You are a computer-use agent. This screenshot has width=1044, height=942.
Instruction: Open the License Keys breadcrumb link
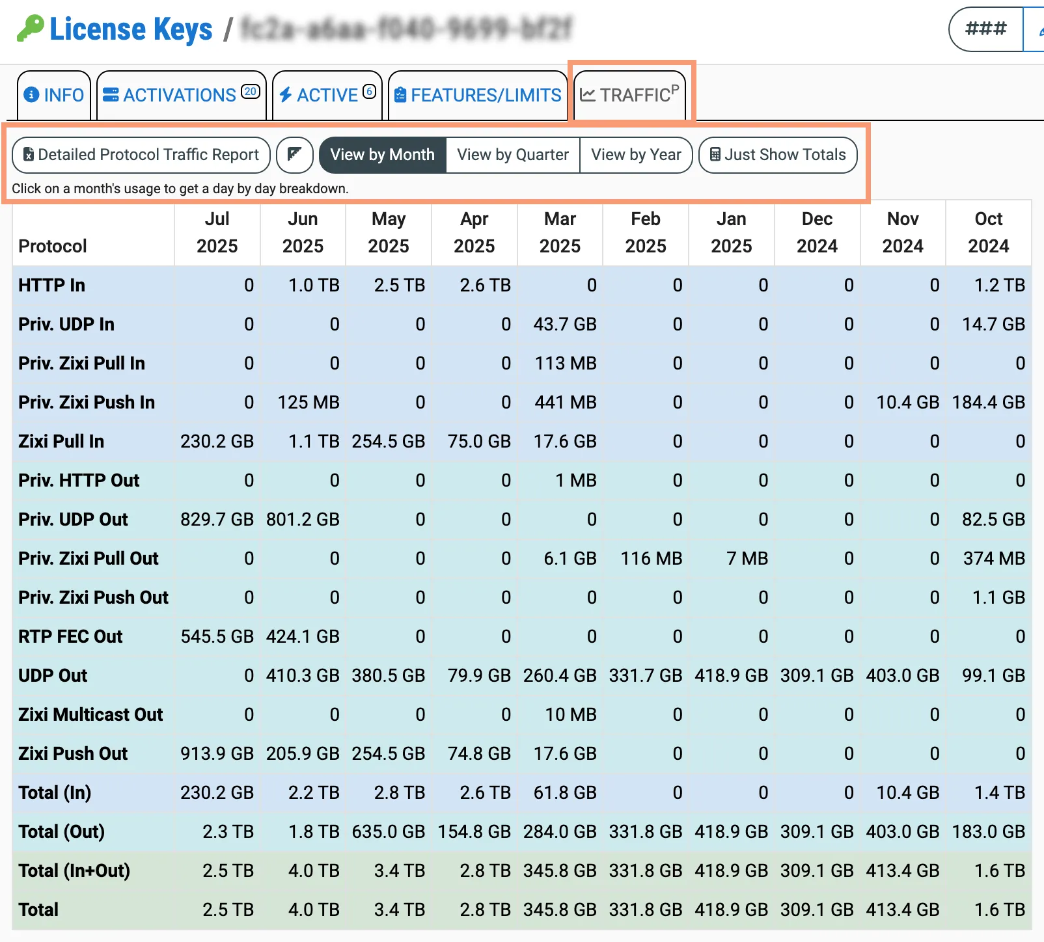tap(131, 29)
